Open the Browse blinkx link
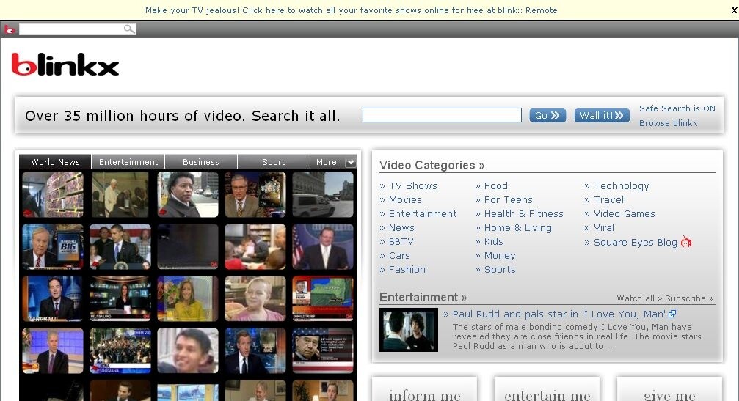Viewport: 739px width, 401px height. [668, 123]
